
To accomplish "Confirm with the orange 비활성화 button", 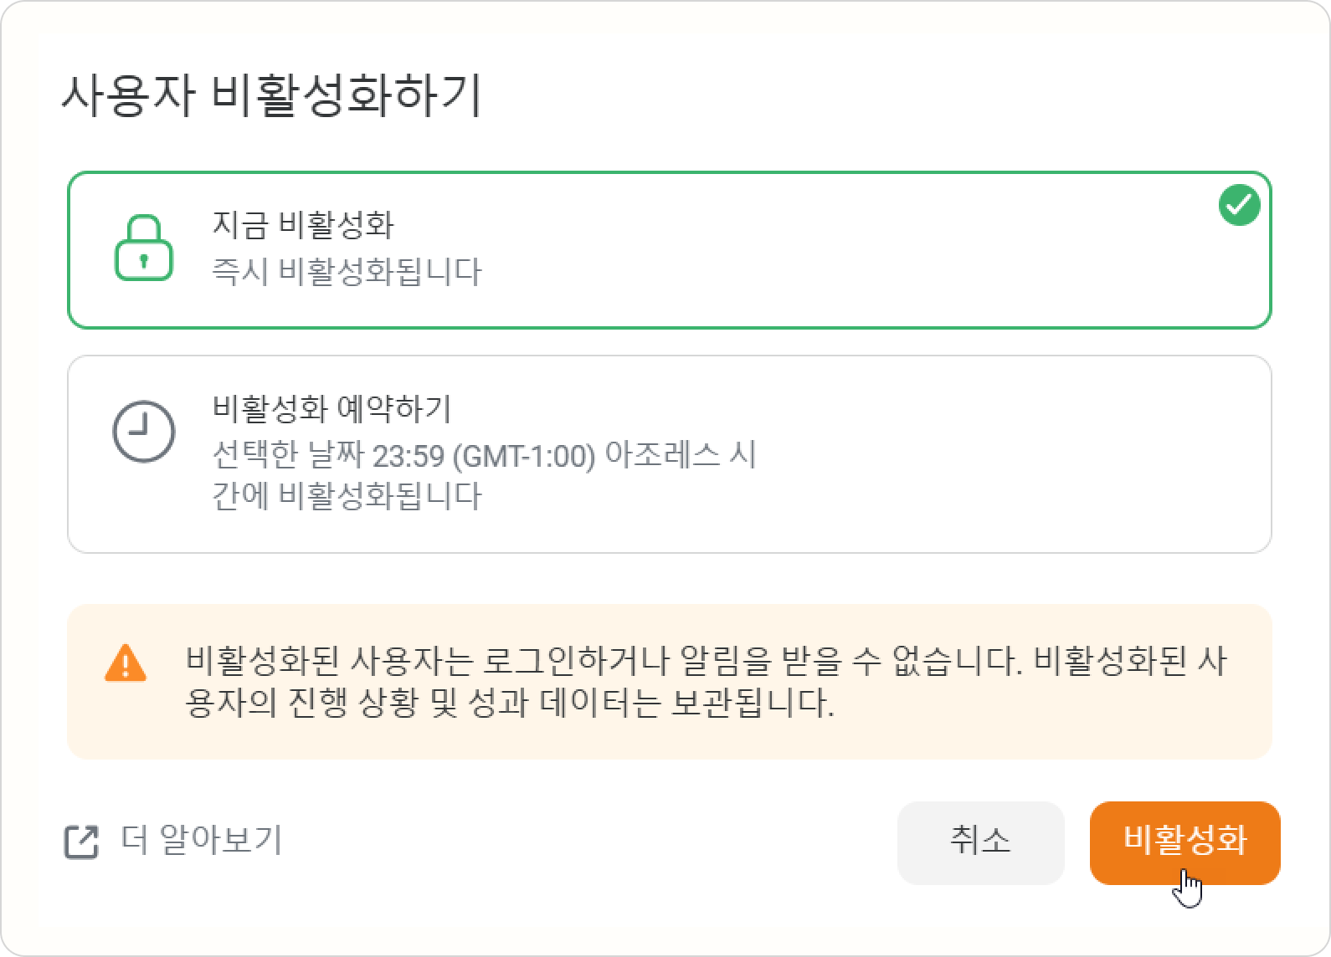I will [1185, 842].
